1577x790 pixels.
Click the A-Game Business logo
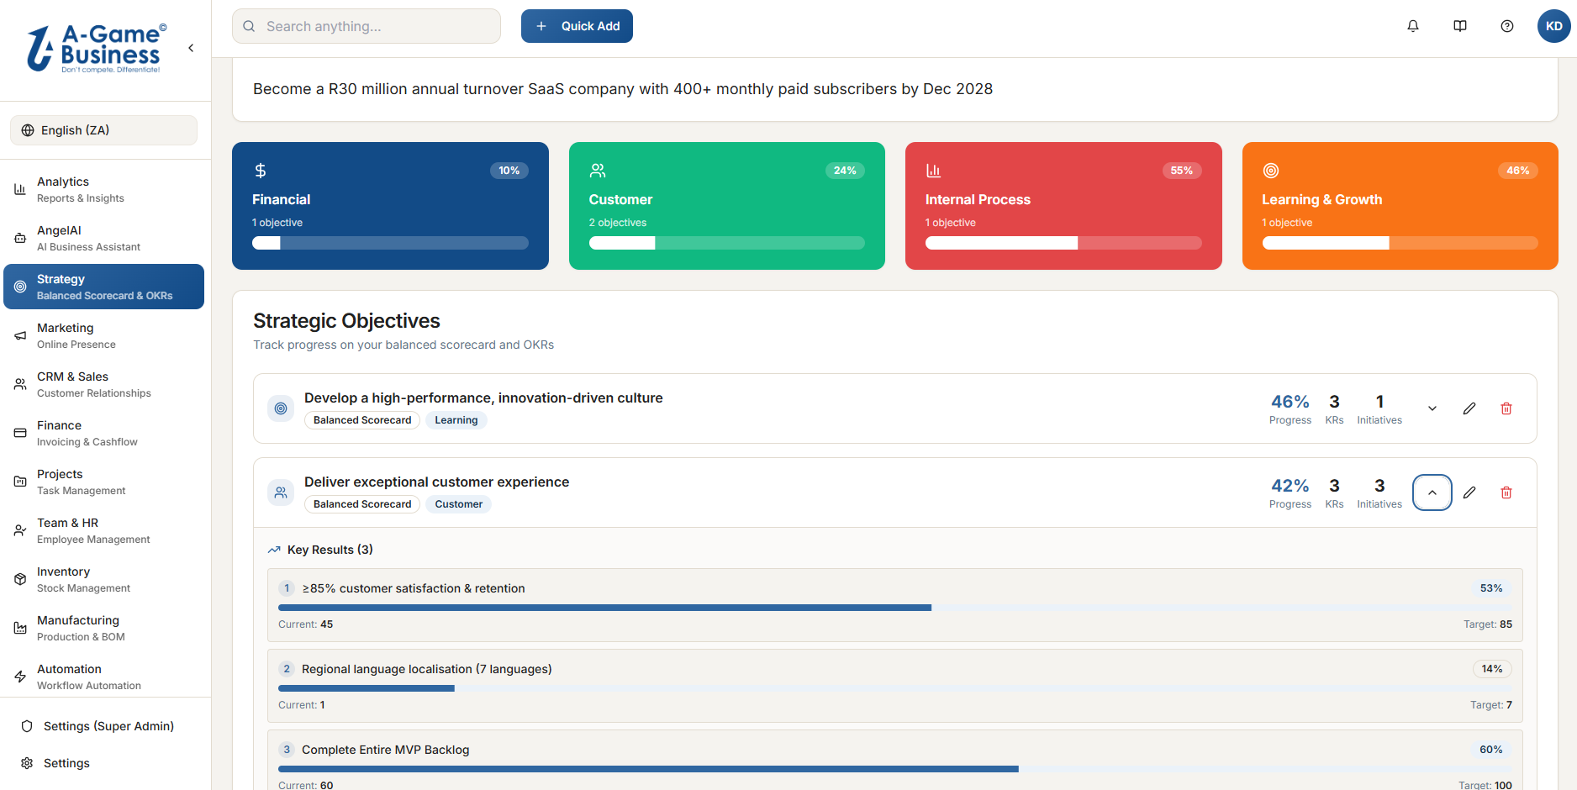(x=97, y=48)
